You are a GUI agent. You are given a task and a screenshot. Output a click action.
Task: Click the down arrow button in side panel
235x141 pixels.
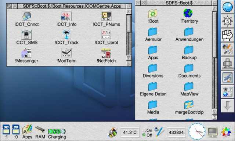coord(228,106)
